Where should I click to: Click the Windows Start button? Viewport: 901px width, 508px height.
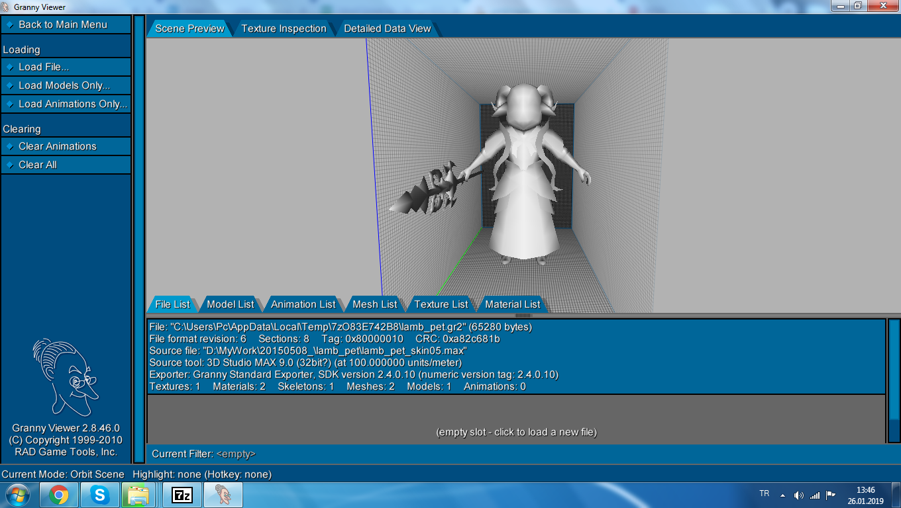(18, 495)
